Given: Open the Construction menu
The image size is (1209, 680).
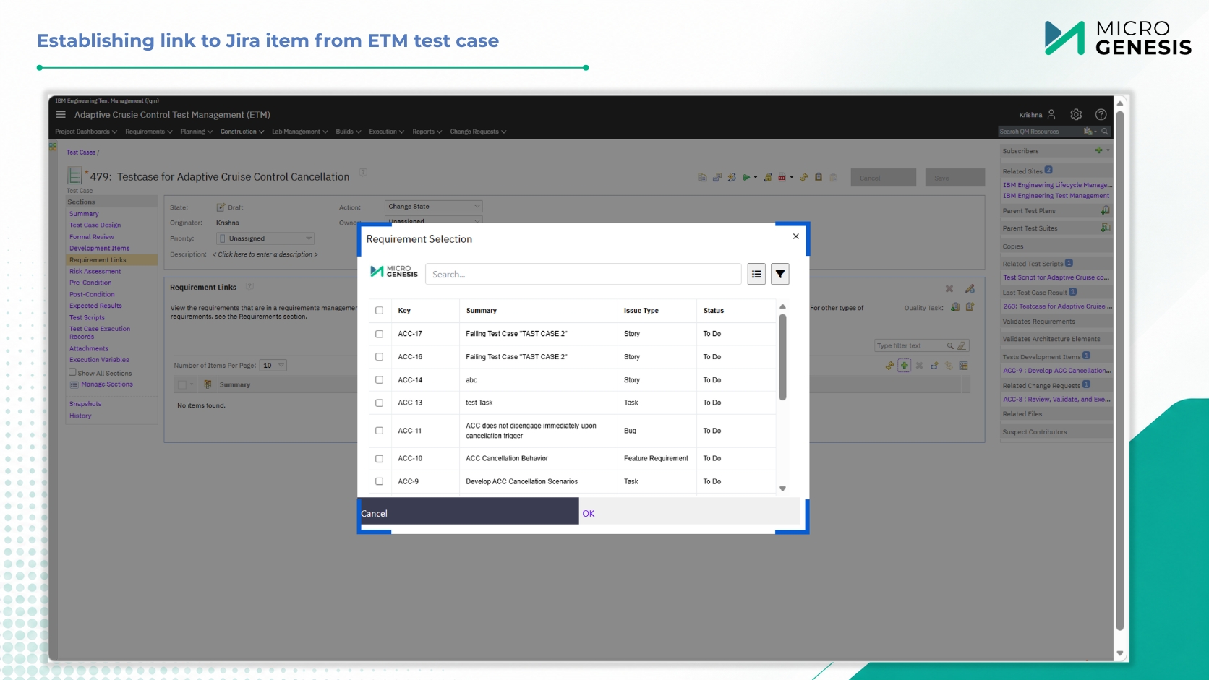Looking at the screenshot, I should (242, 132).
